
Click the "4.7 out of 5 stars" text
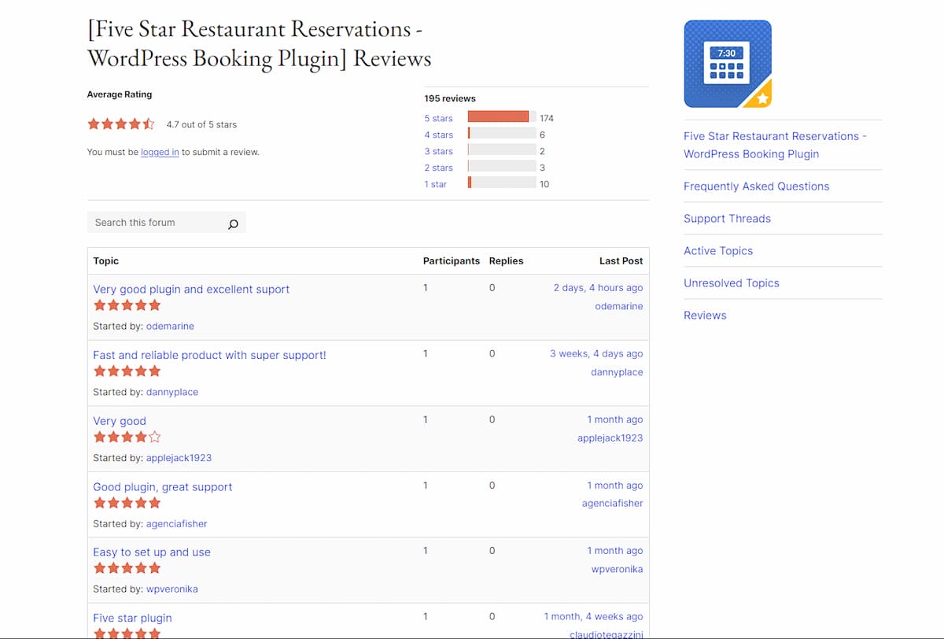[201, 124]
